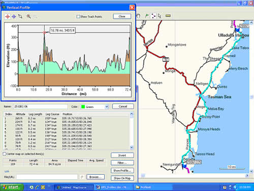The image size is (254, 191).
Task: Click the Show Profile button
Action: coord(122,171)
